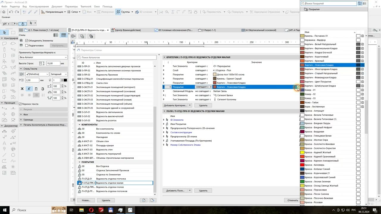Select the Arrow tool in toolbox
This screenshot has width=381, height=214.
pyautogui.click(x=4, y=32)
